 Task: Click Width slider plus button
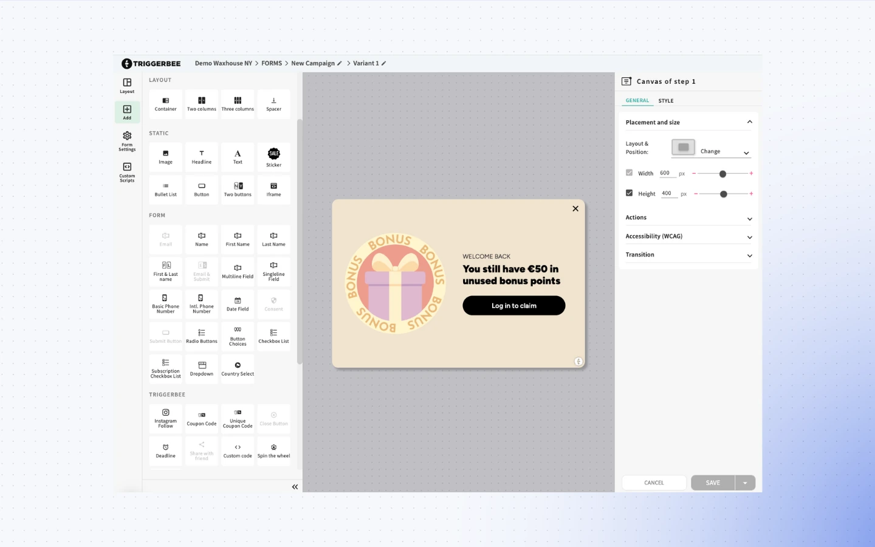point(751,173)
